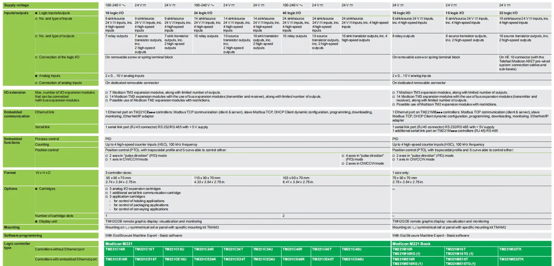Click the '70 x 90 x 70 mm' dimension

(x=405, y=178)
